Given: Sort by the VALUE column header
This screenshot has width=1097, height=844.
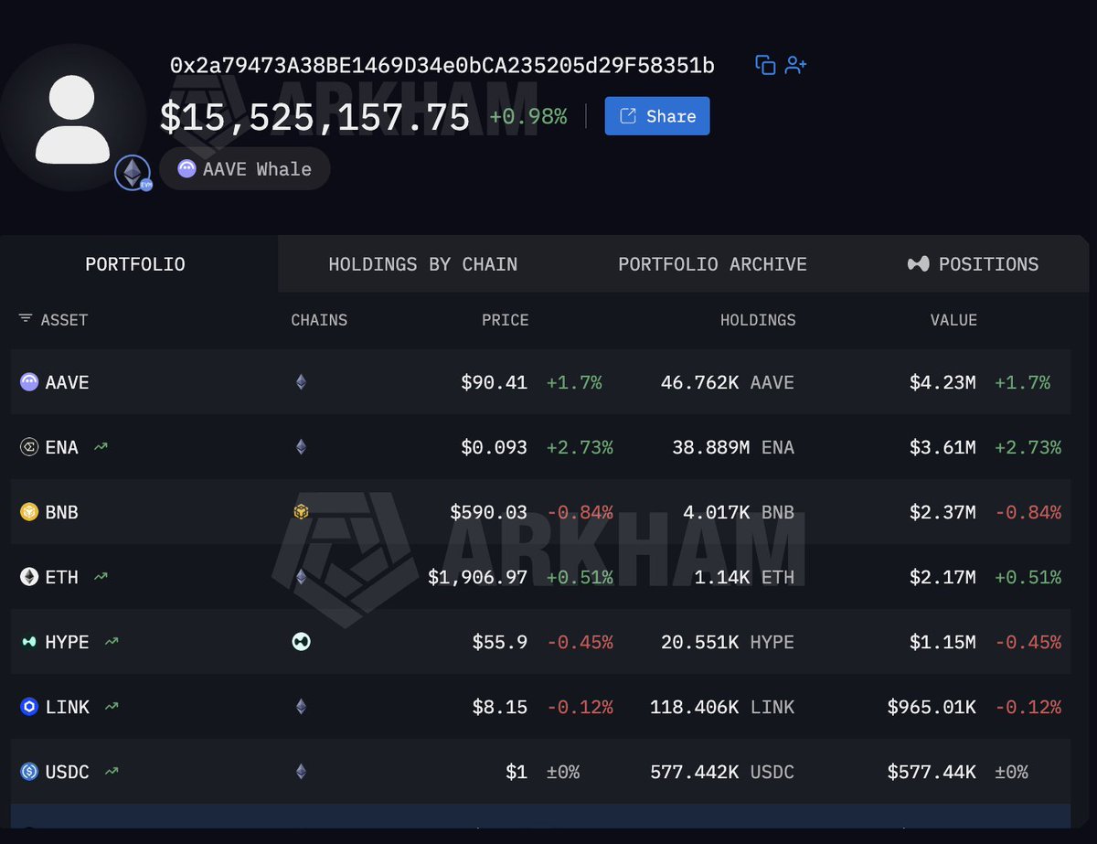Looking at the screenshot, I should pyautogui.click(x=953, y=320).
